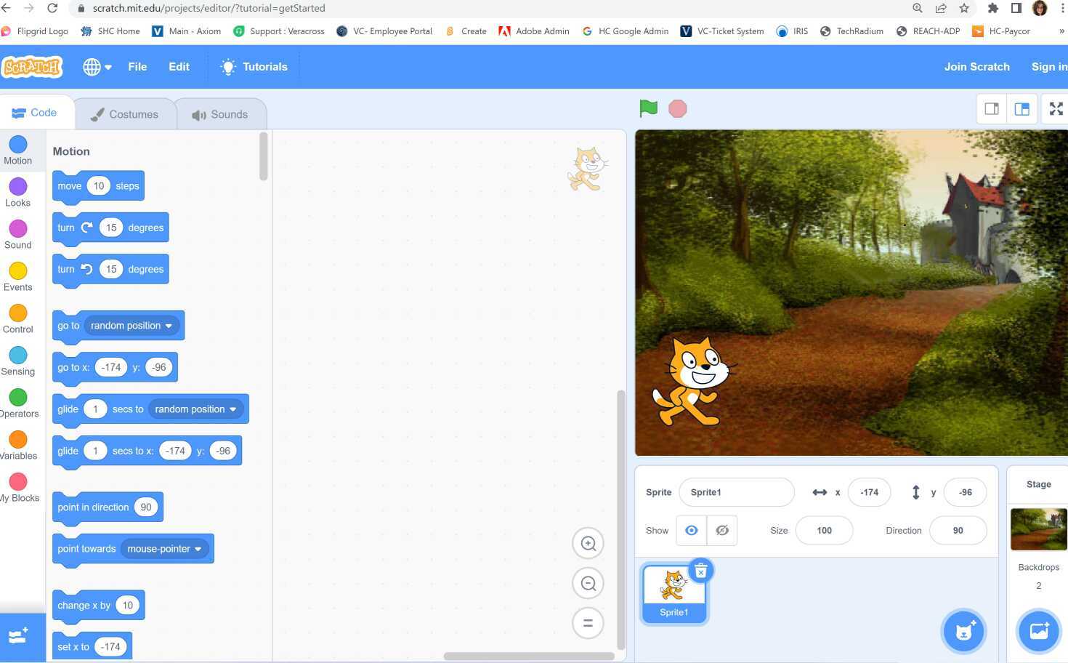Click the sprite y position field
Image resolution: width=1068 pixels, height=663 pixels.
[x=965, y=492]
